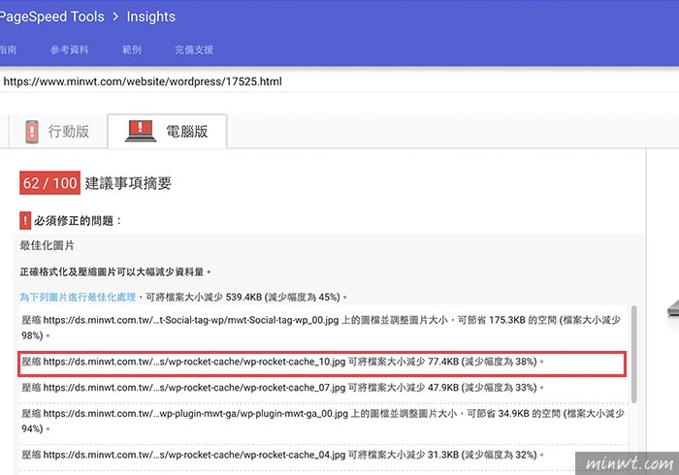This screenshot has height=475, width=679.
Task: Click the wp-plugin-mwt-ga_00.jpg row
Action: point(323,422)
